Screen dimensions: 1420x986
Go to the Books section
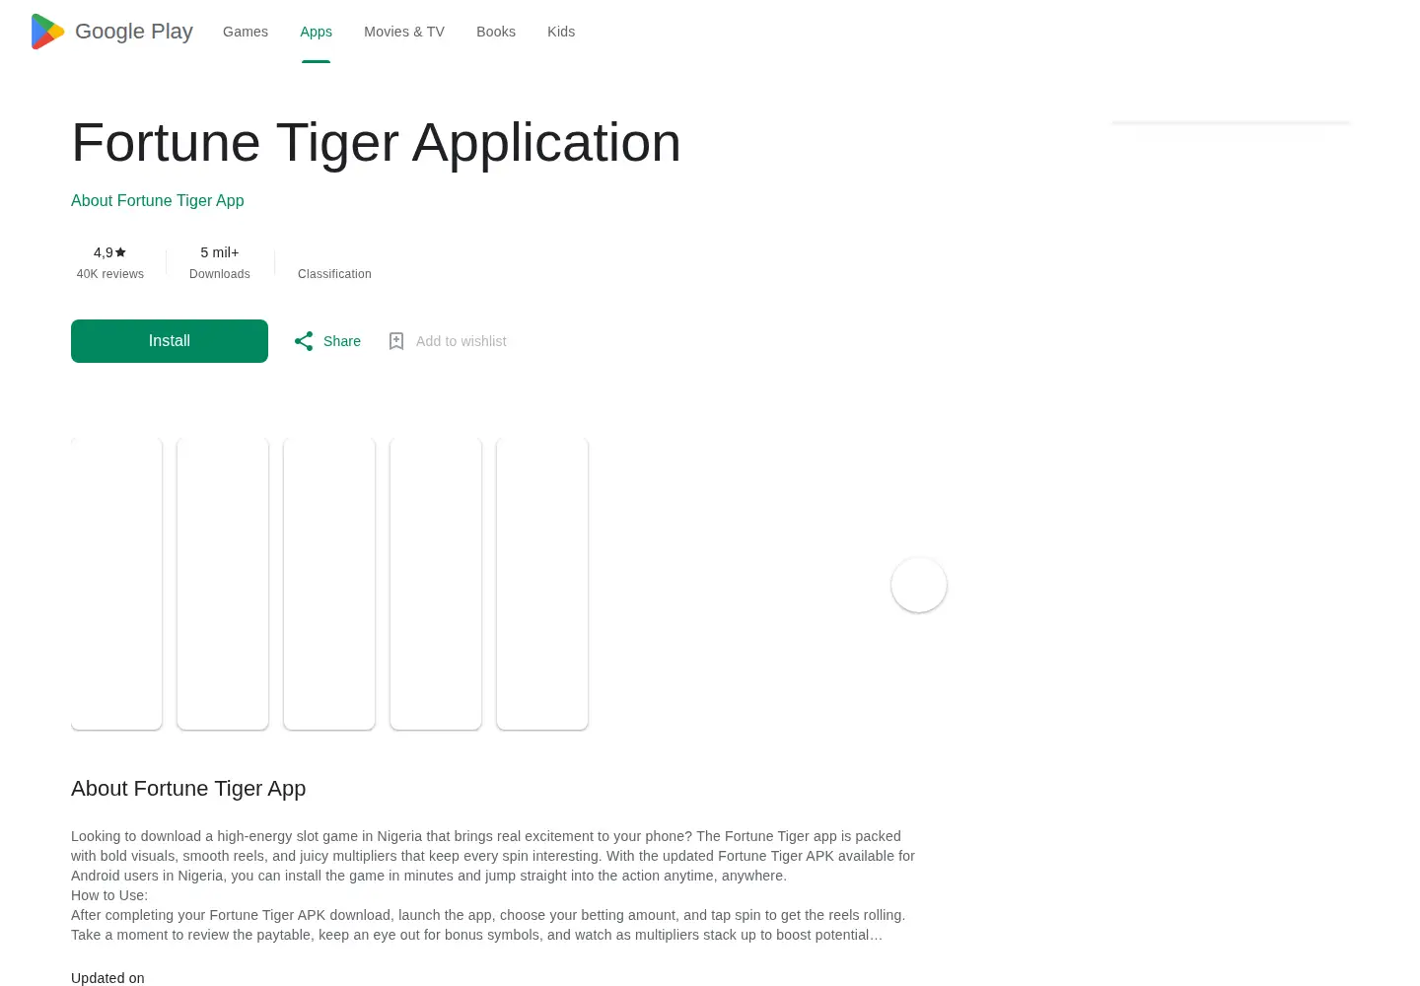coord(496,32)
